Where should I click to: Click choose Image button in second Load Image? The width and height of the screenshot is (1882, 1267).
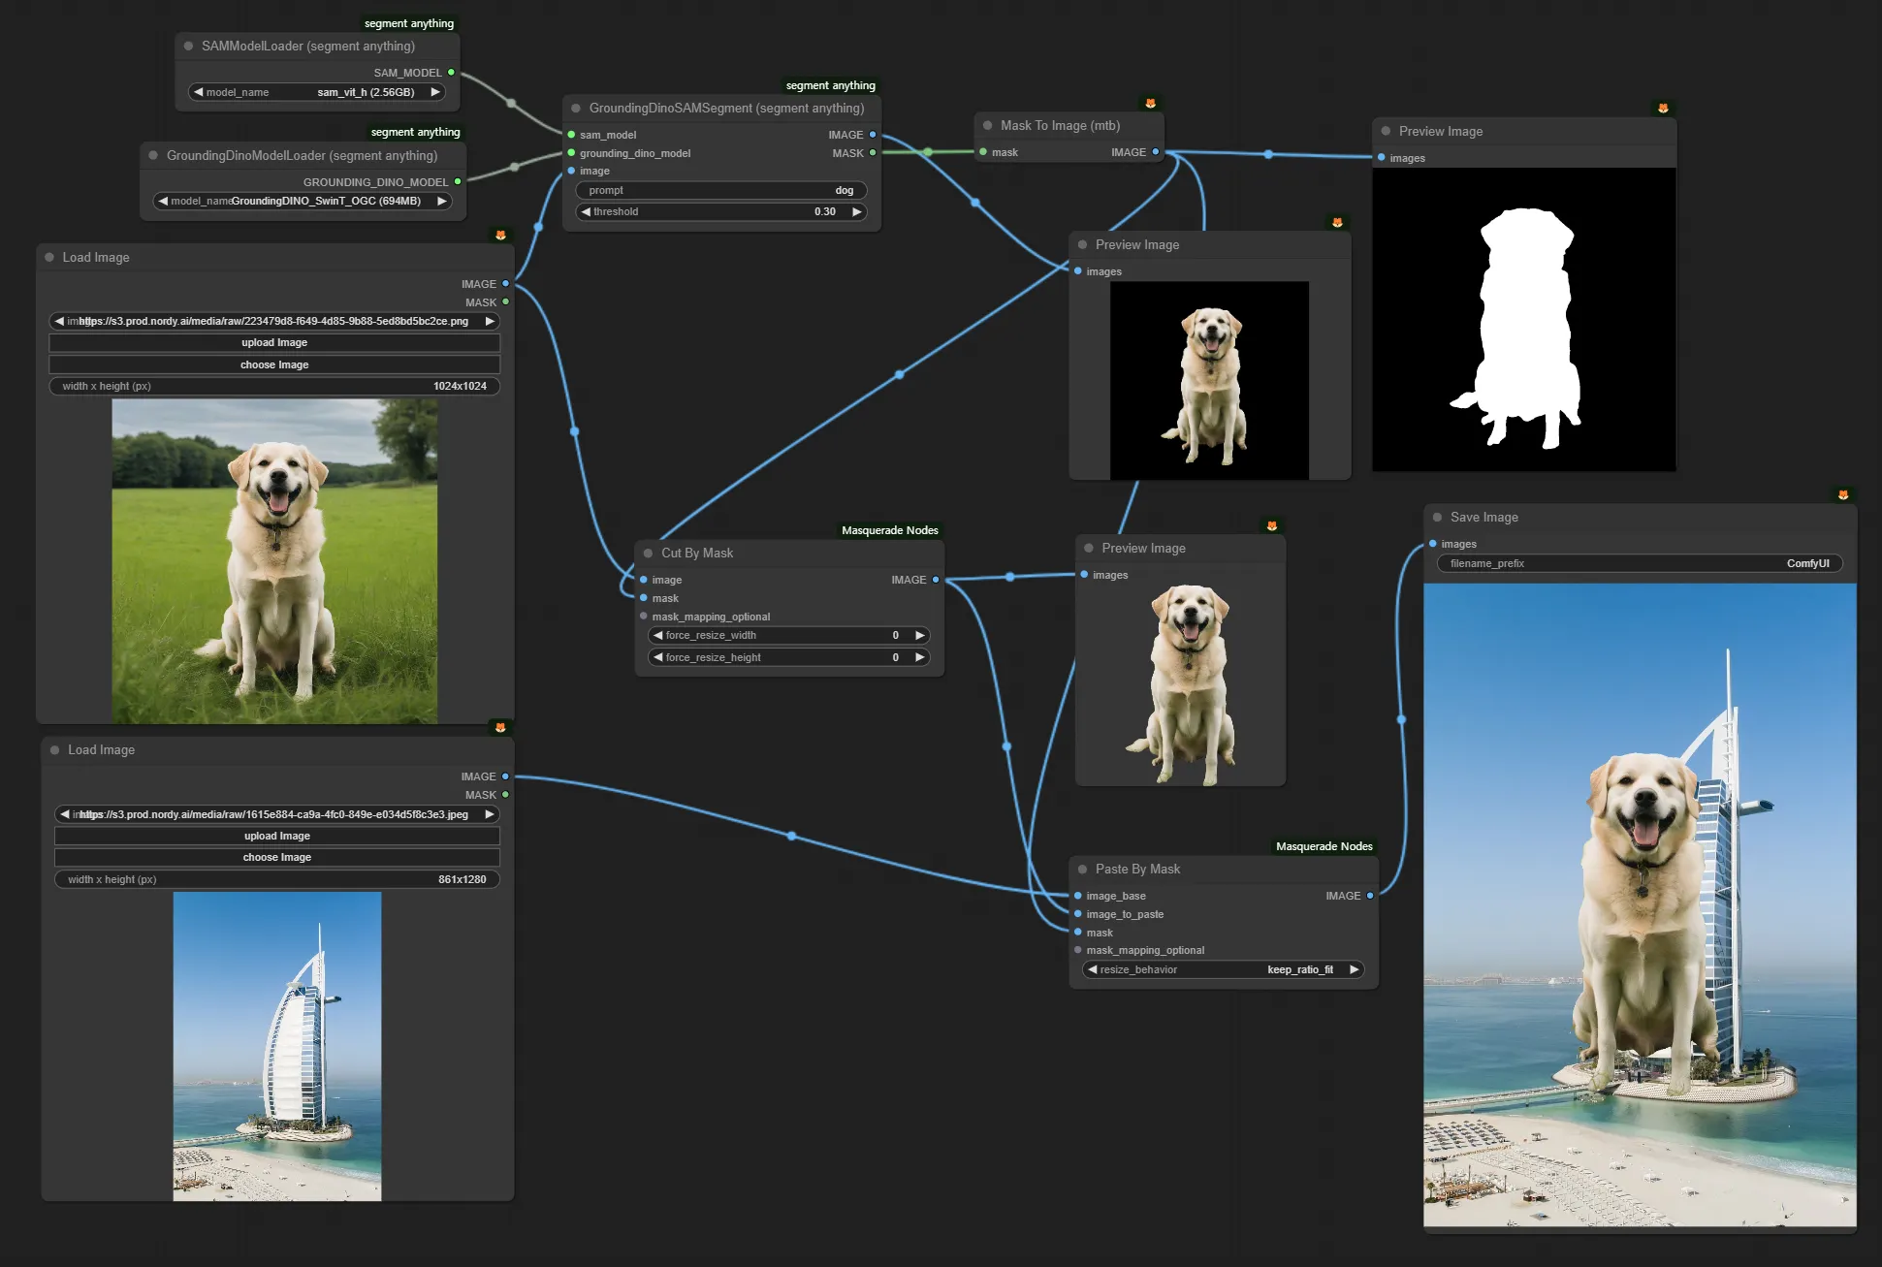pos(276,857)
